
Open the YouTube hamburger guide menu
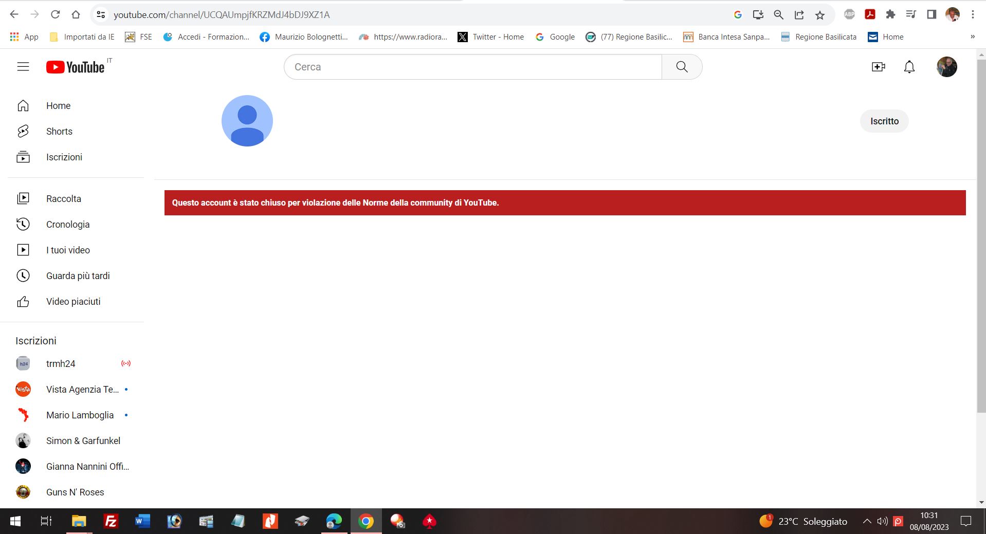click(23, 67)
